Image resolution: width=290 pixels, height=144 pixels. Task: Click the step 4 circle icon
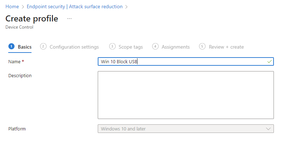click(155, 46)
